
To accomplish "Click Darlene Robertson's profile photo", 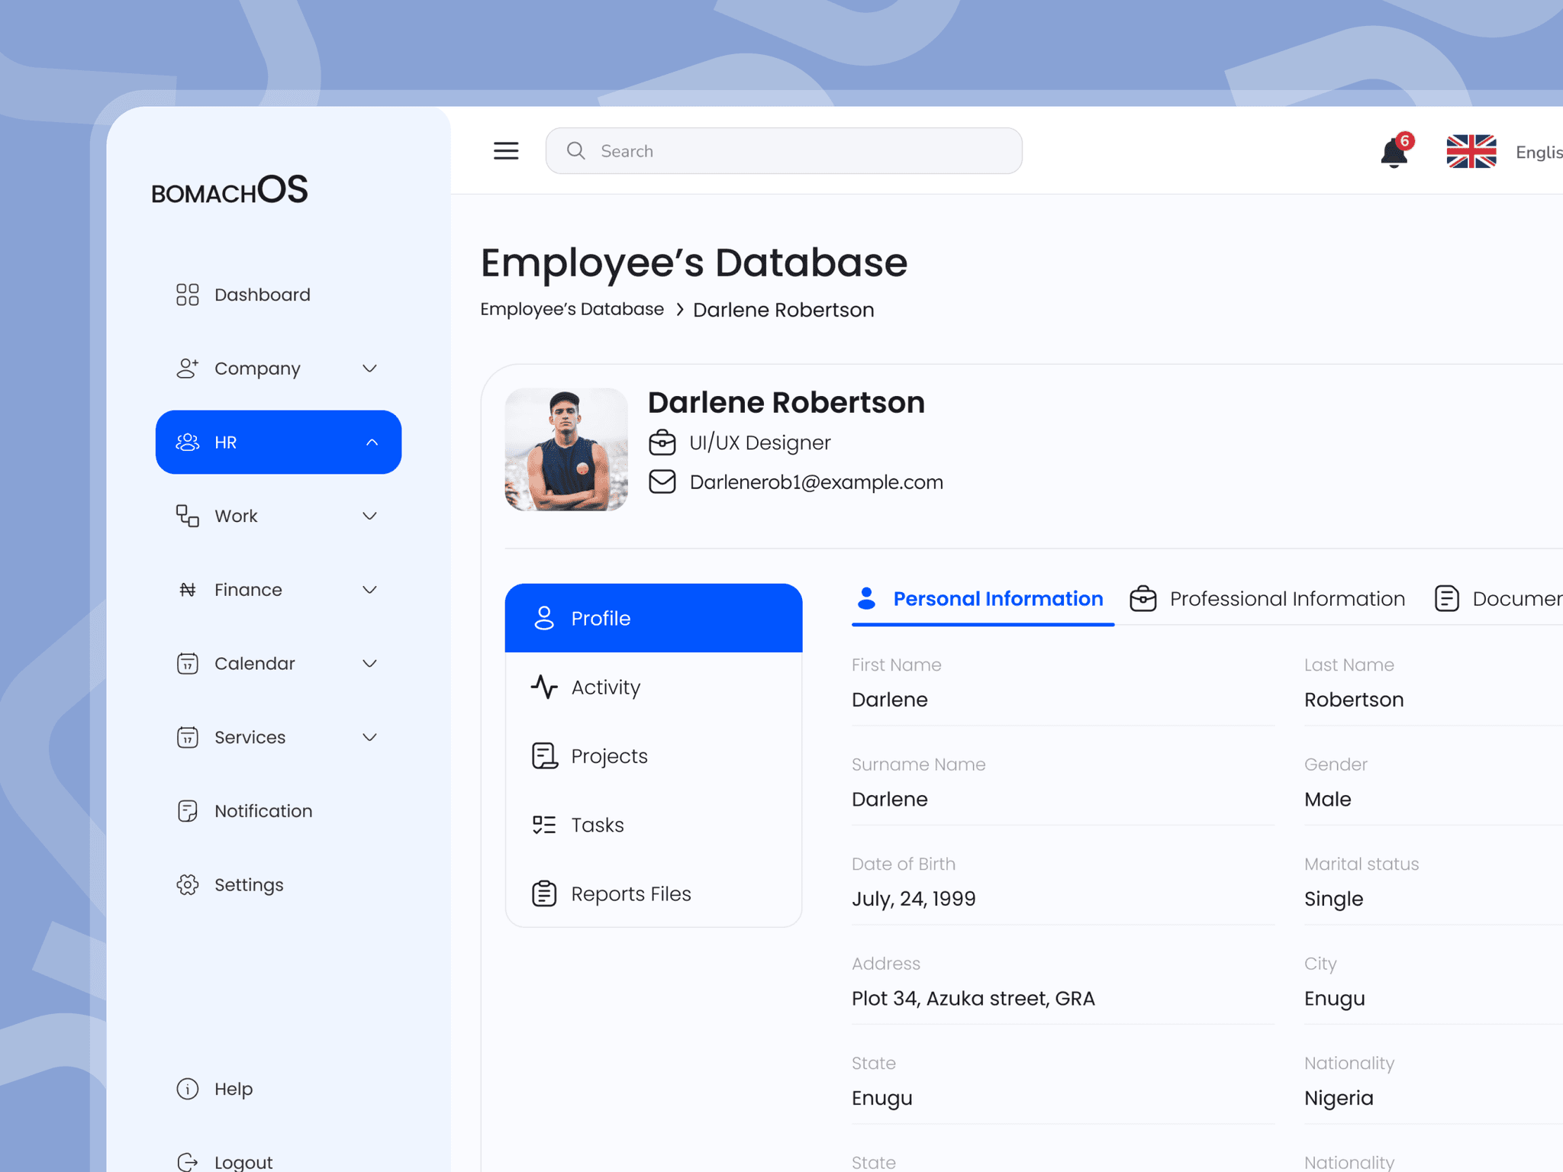I will [566, 449].
